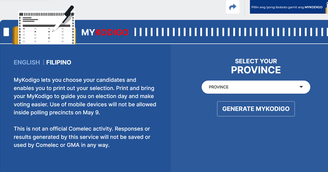Viewport: 328px width, 172px height.
Task: Click the black dropdown arrow in Province field
Action: [301, 87]
